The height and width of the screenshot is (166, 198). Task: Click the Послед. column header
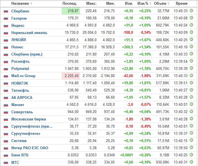click(x=70, y=3)
